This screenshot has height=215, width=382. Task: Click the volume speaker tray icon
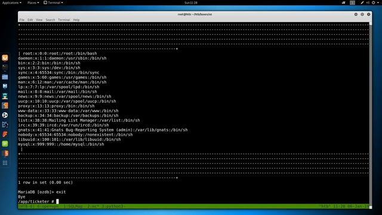(368, 2)
